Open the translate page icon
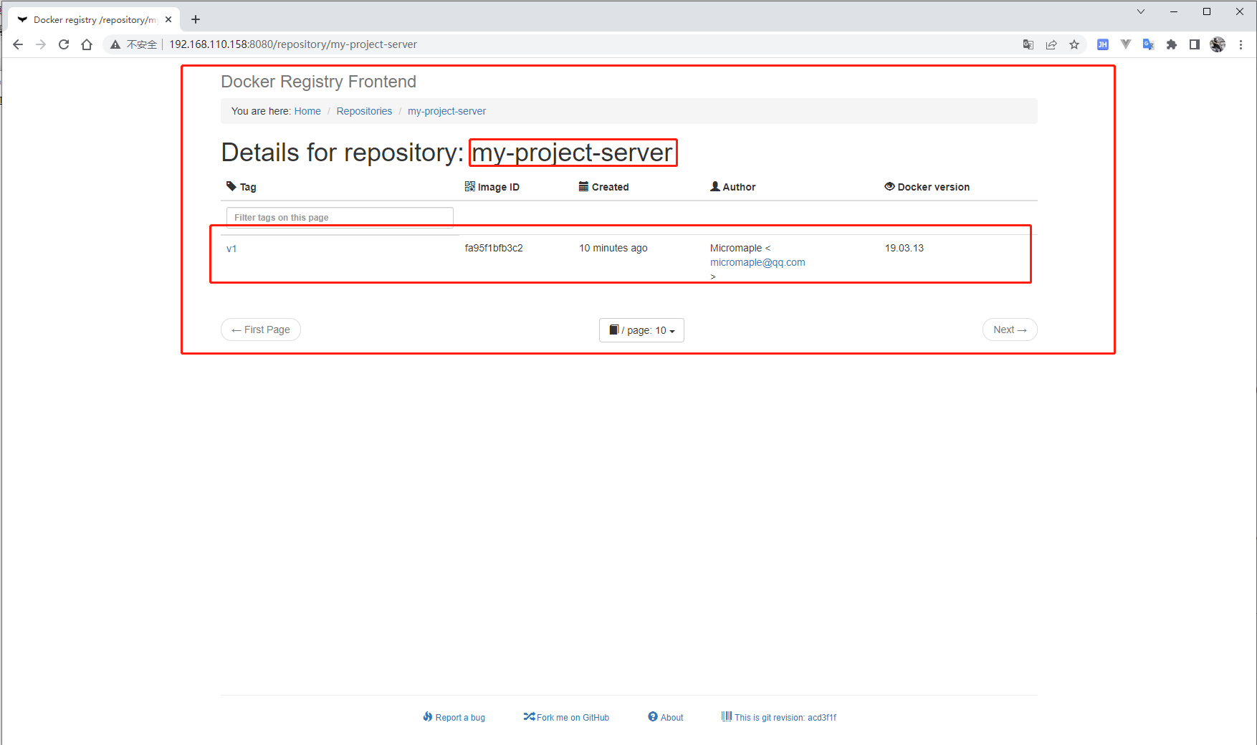 tap(1028, 44)
